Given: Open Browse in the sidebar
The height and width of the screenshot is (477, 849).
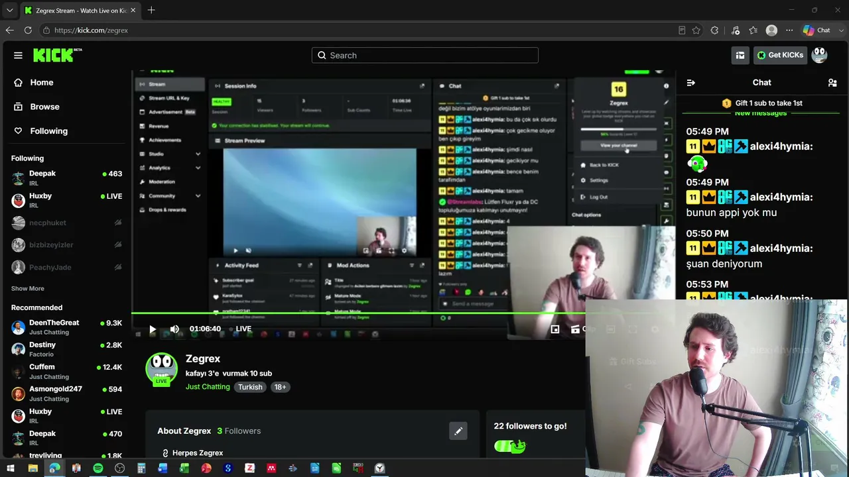Looking at the screenshot, I should click(44, 107).
